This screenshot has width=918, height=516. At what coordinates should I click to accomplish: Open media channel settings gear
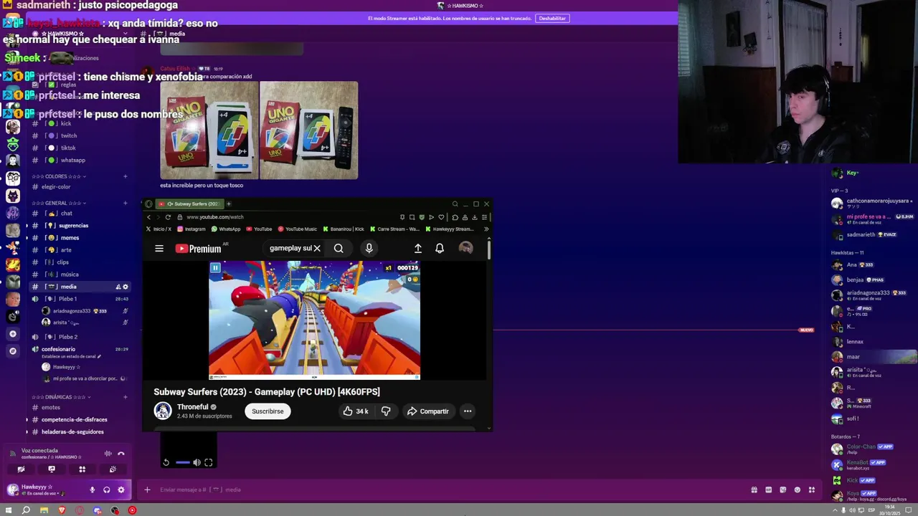coord(126,287)
